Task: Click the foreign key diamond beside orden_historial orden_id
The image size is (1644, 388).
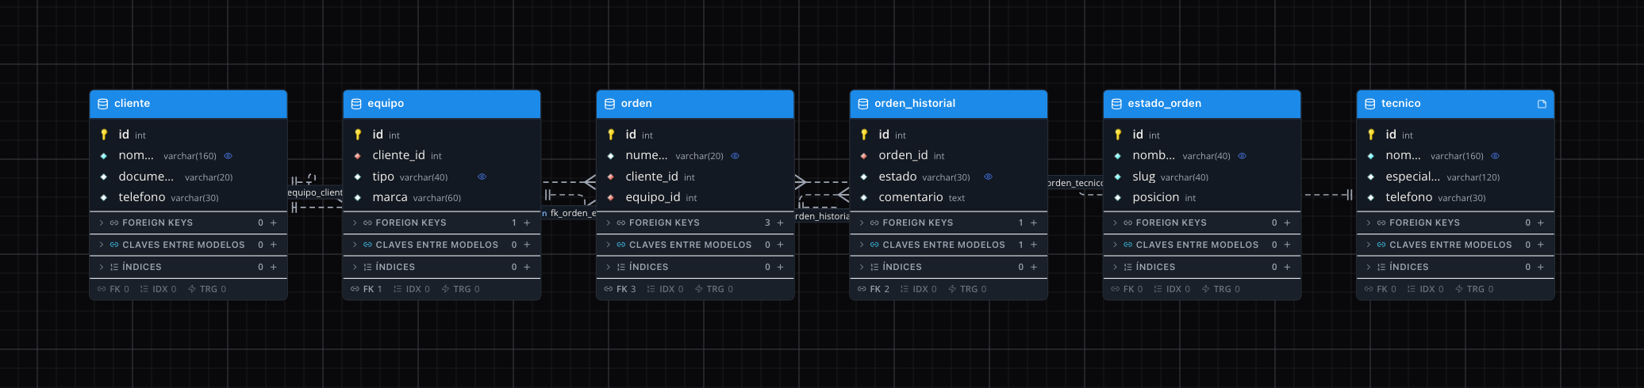Action: pyautogui.click(x=864, y=156)
